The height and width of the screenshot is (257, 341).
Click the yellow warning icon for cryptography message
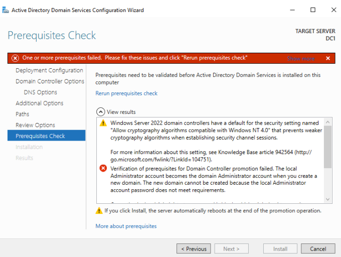103,123
